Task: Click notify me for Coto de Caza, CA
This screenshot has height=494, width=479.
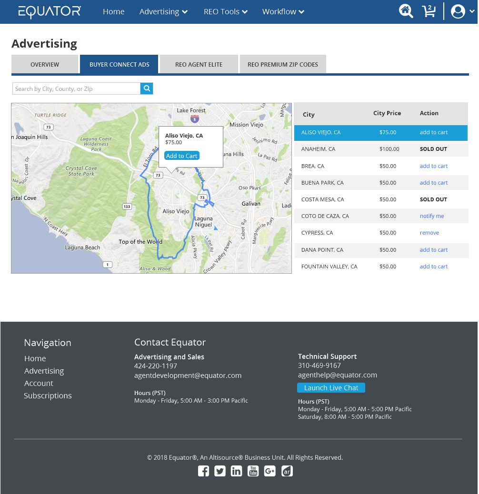Action: pyautogui.click(x=432, y=216)
